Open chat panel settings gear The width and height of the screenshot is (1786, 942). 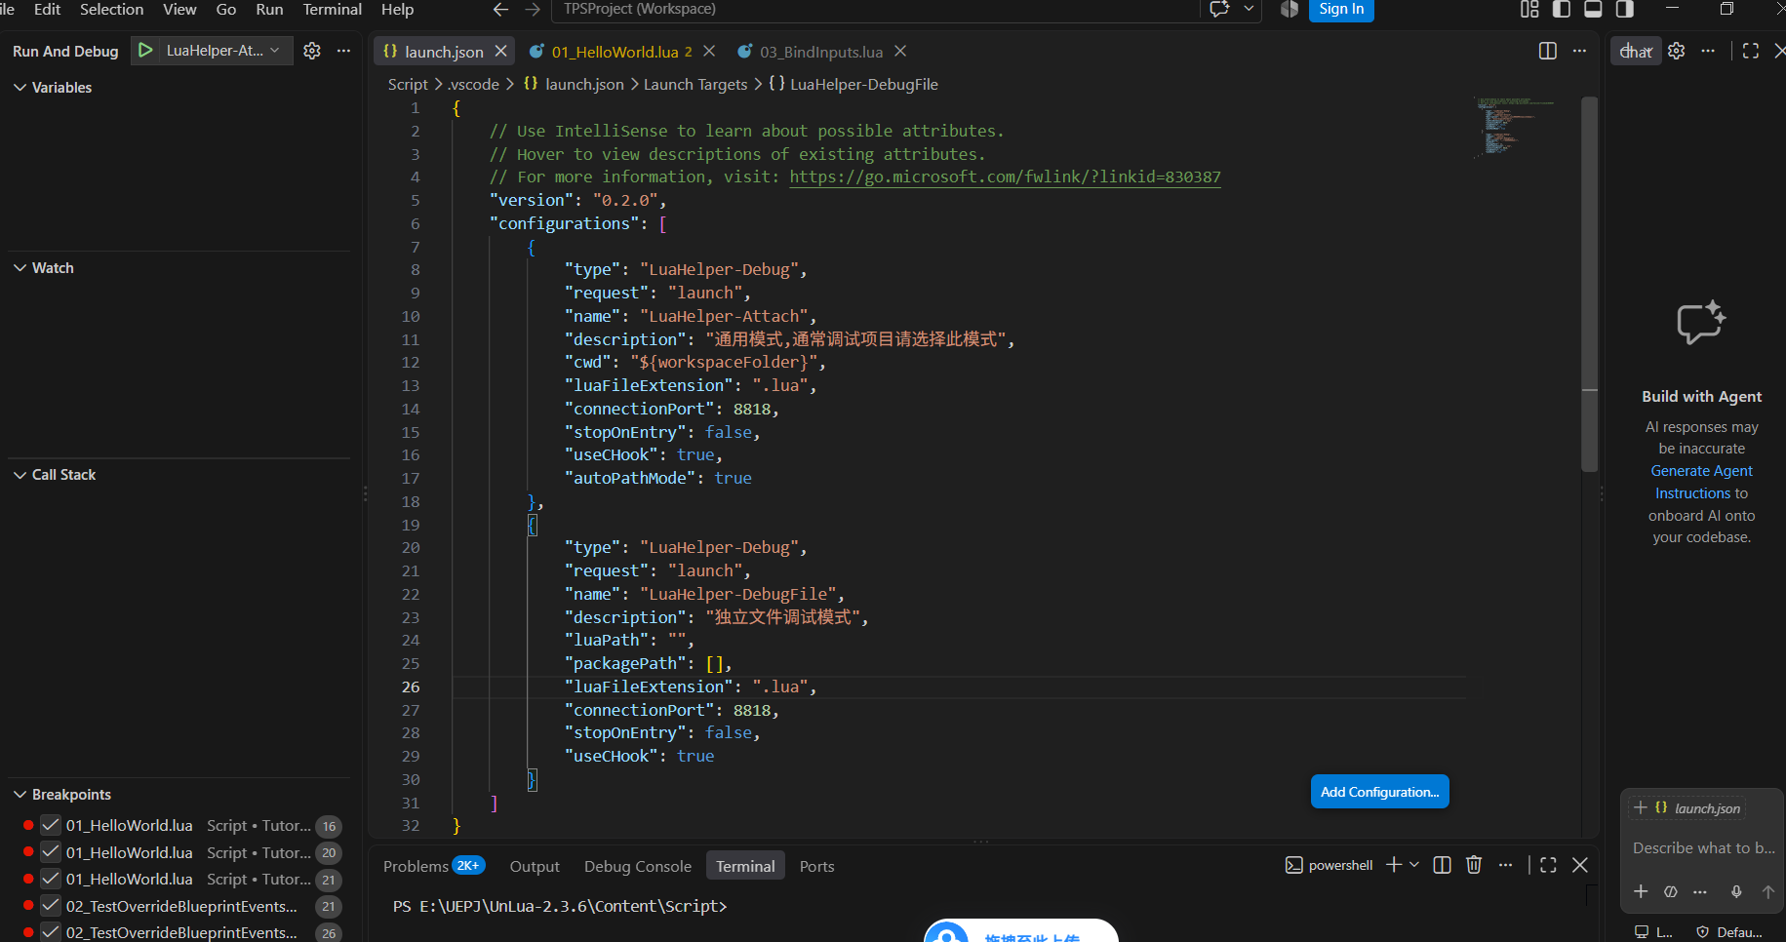[1676, 51]
